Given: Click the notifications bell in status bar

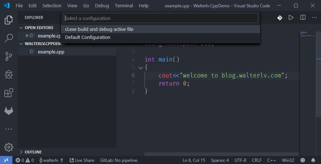Looking at the screenshot, I should pyautogui.click(x=313, y=160).
